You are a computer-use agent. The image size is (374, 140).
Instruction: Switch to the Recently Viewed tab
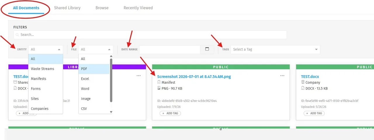click(138, 8)
